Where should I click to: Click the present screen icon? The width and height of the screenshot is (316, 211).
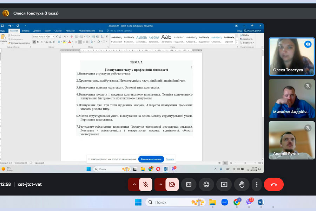(224, 184)
